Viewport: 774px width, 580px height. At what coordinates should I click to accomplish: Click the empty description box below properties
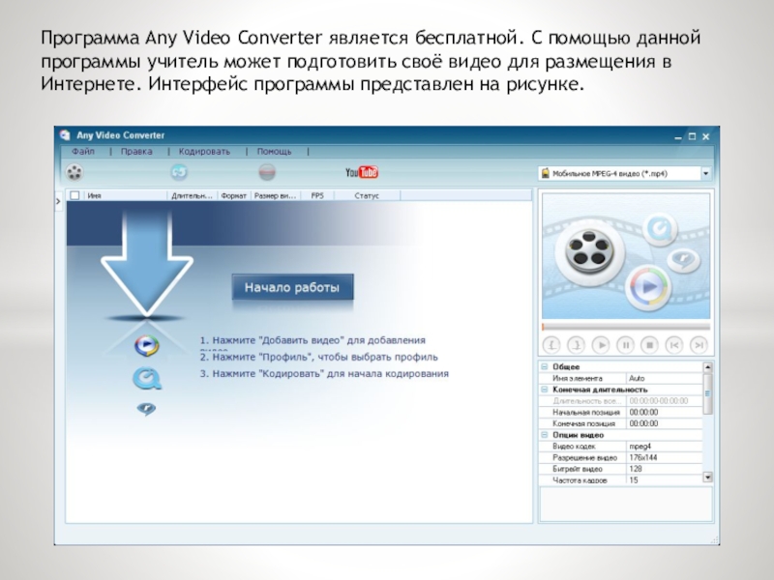click(626, 504)
